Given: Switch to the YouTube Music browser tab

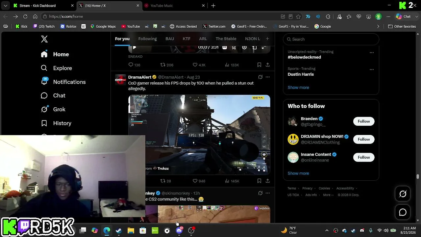Looking at the screenshot, I should click(x=175, y=6).
